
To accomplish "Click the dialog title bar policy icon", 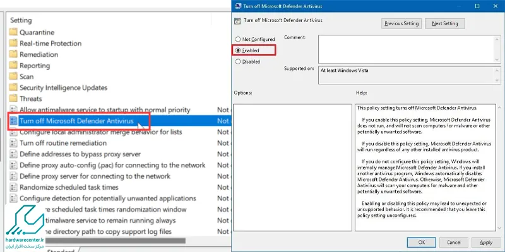I will point(238,6).
